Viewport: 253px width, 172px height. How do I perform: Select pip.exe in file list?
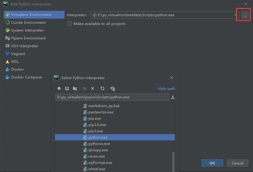tap(115, 118)
